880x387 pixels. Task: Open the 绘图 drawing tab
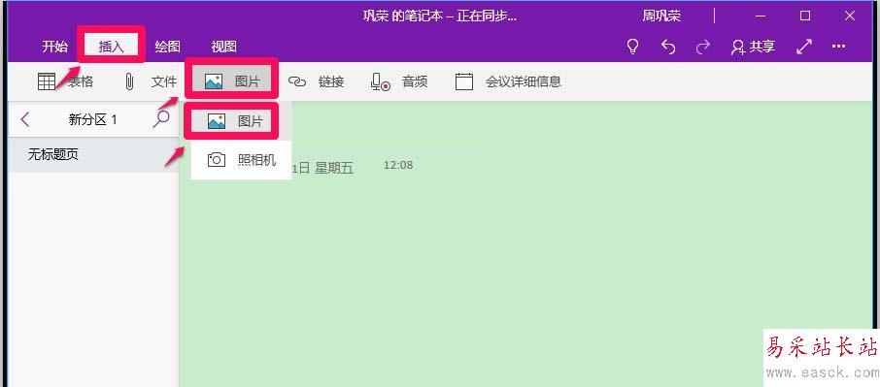point(167,47)
